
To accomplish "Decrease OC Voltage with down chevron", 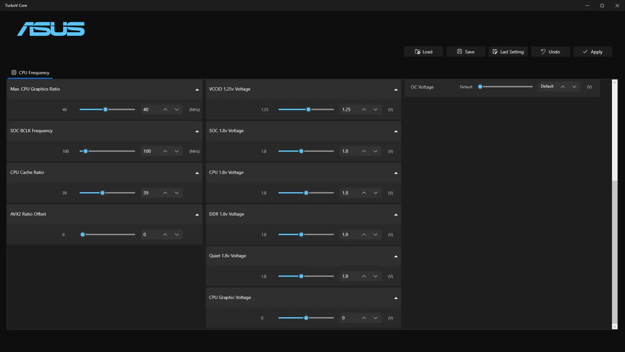I will pos(574,87).
